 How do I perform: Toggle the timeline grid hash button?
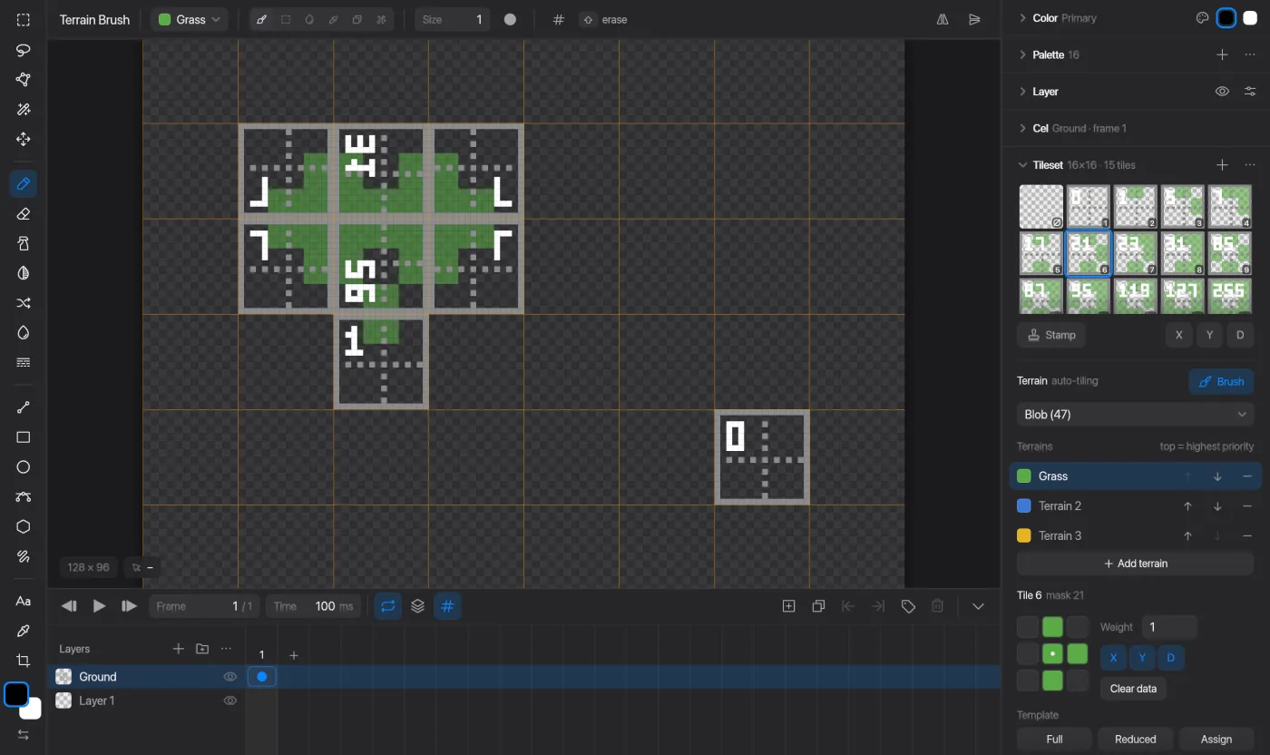(x=447, y=606)
